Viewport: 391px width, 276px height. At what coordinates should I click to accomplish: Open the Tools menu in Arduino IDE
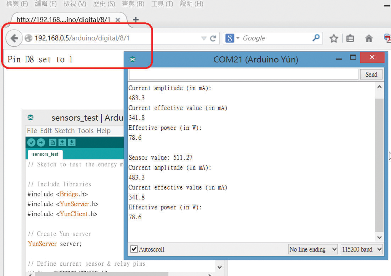click(85, 131)
